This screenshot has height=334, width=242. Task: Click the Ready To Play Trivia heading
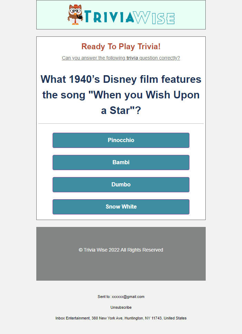(x=121, y=46)
